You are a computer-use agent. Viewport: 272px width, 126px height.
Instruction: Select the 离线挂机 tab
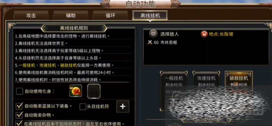coord(150,15)
